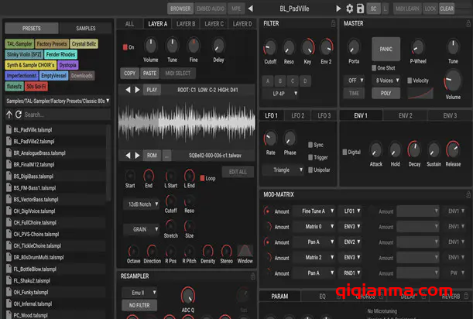The image size is (473, 319).
Task: Save preset using the floppy disk icon
Action: coord(360,9)
